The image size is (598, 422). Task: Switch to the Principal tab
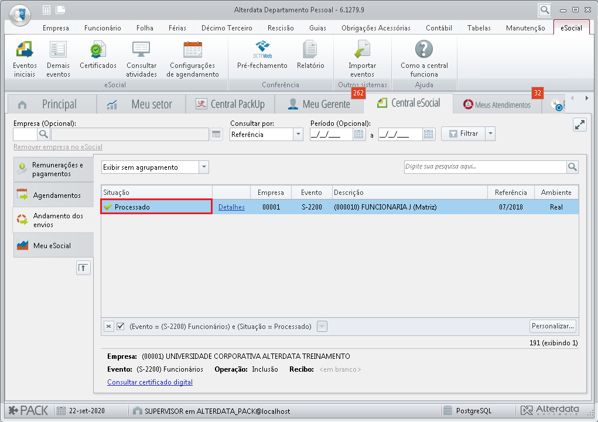[x=52, y=104]
